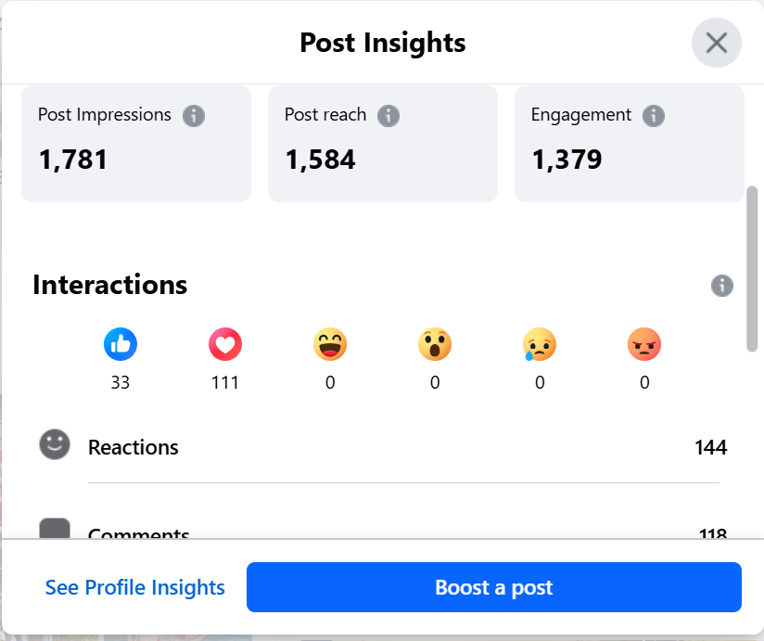The height and width of the screenshot is (641, 764).
Task: Click the Reactions smiley face icon
Action: pyautogui.click(x=55, y=445)
